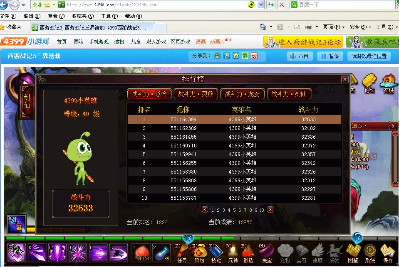Click the 进入西游战记3论坛 banner
This screenshot has height=267, width=399.
[303, 42]
